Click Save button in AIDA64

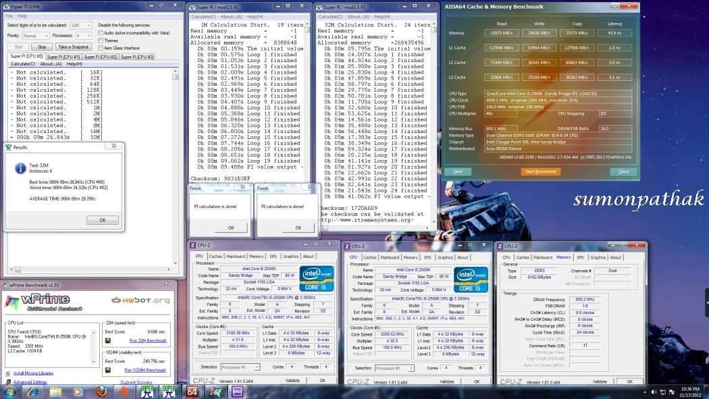458,171
